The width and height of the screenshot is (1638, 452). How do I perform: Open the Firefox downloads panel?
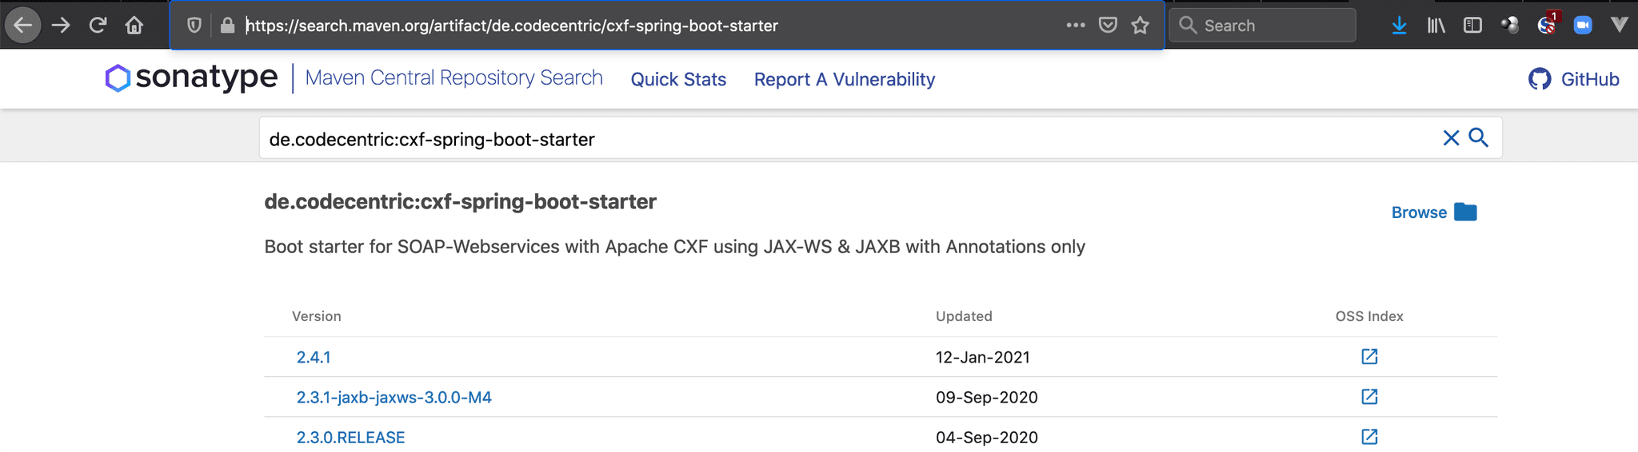point(1399,26)
